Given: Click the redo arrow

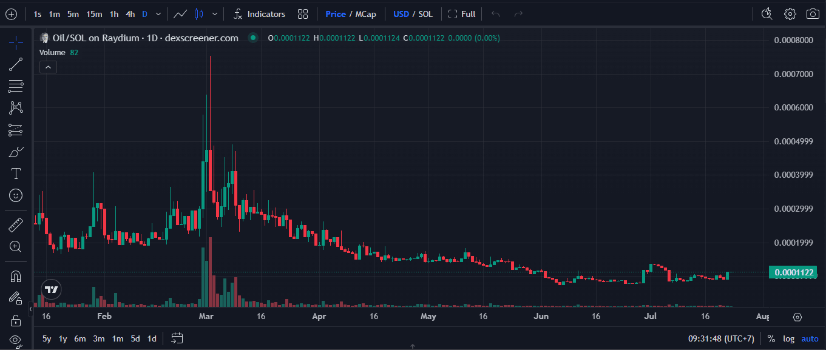Looking at the screenshot, I should [x=518, y=14].
